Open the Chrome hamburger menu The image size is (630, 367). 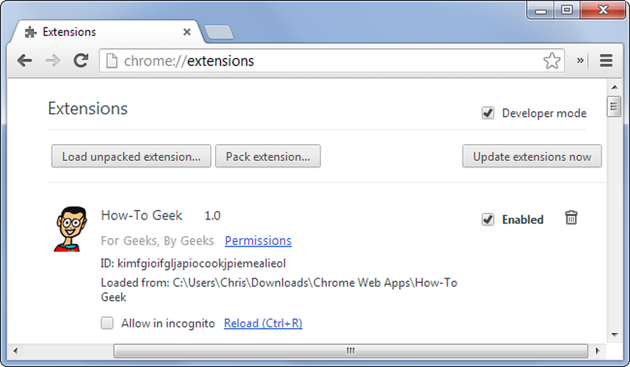(x=606, y=60)
